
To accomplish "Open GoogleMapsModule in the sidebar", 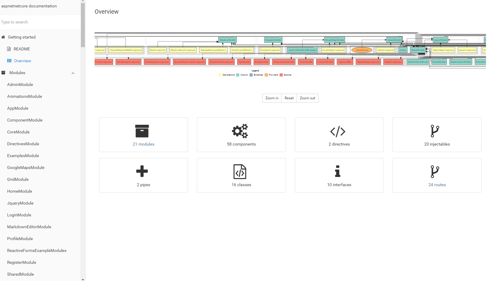I will coord(26,167).
